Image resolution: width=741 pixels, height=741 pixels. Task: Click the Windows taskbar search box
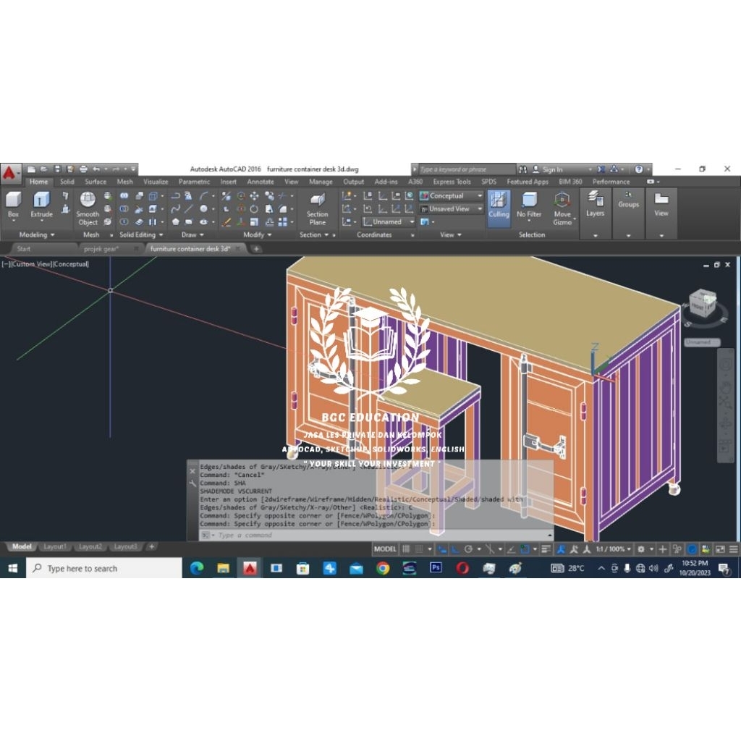coord(104,568)
